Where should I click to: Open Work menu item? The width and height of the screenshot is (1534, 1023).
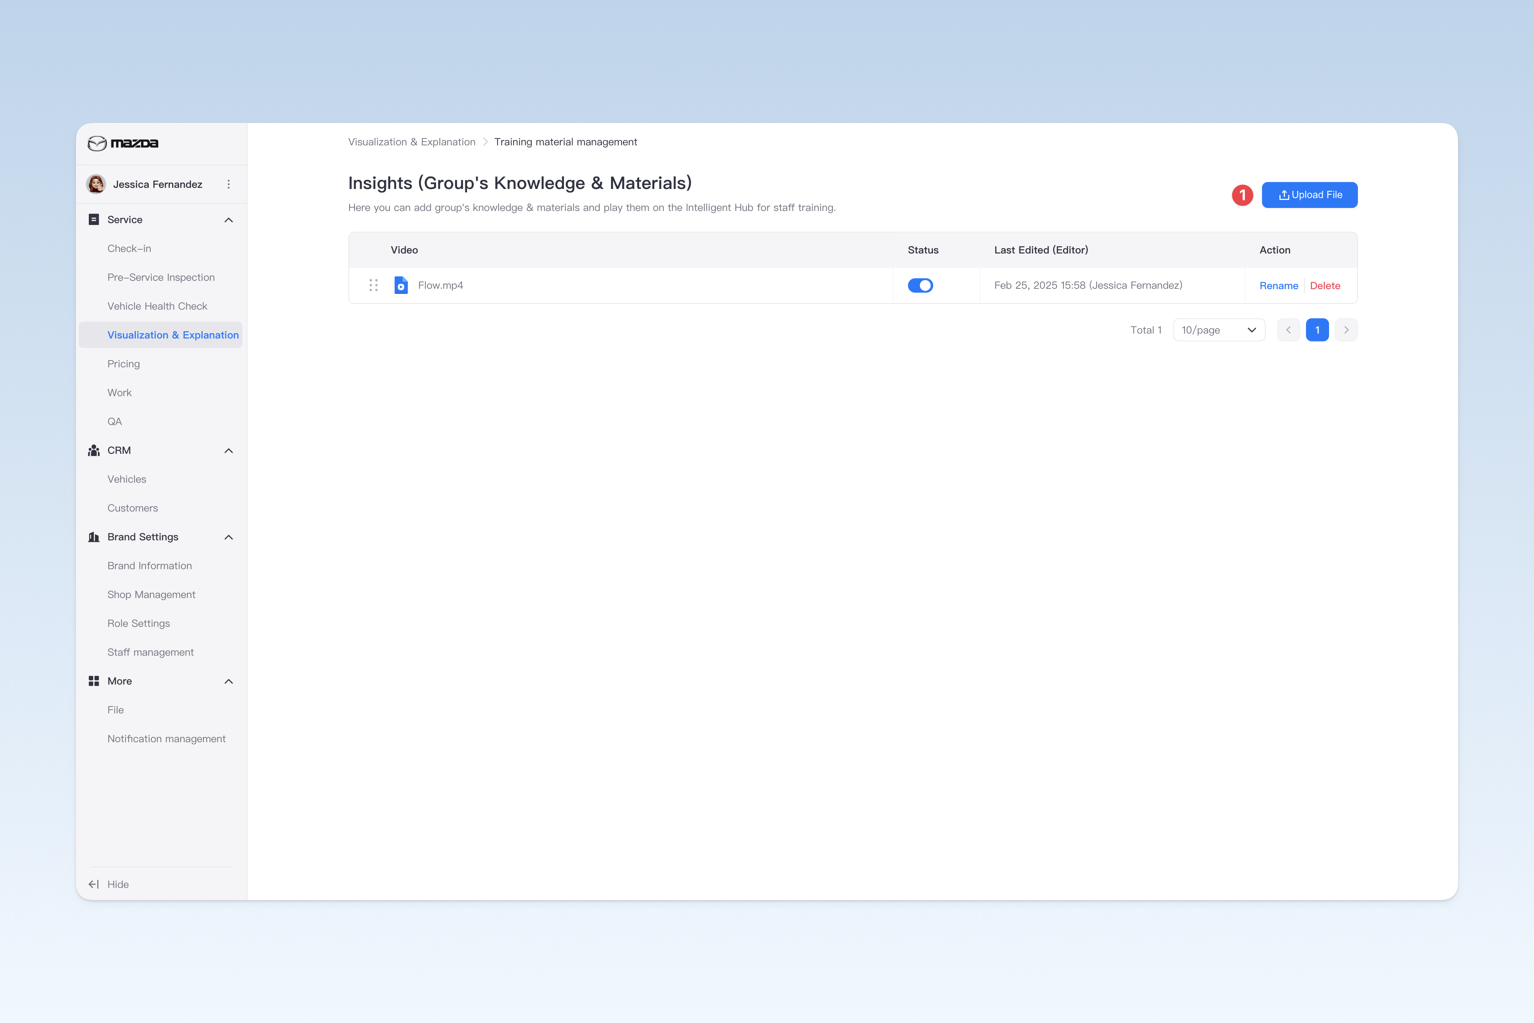[x=120, y=393]
